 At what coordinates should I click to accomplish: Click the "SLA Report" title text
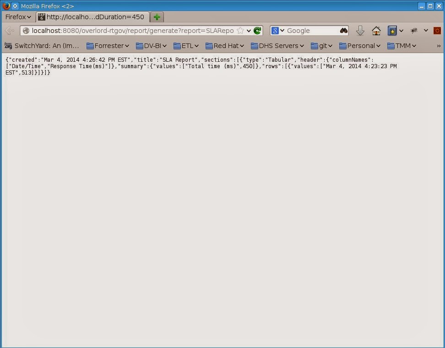[x=178, y=60]
